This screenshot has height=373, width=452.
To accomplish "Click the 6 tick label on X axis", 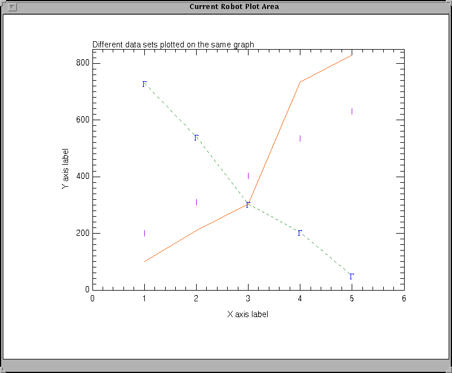I will [404, 299].
